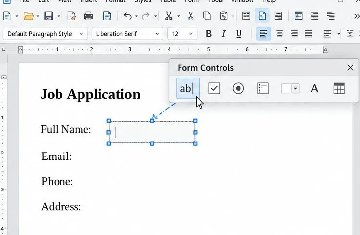Click the striped text-block icon after highlighted icon

278,16
